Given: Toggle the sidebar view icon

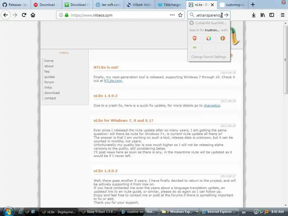Looking at the screenshot, I should click(x=272, y=15).
